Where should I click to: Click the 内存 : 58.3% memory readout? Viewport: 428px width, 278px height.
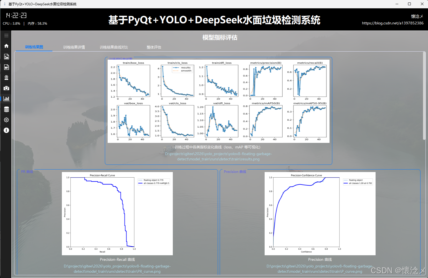coord(37,24)
